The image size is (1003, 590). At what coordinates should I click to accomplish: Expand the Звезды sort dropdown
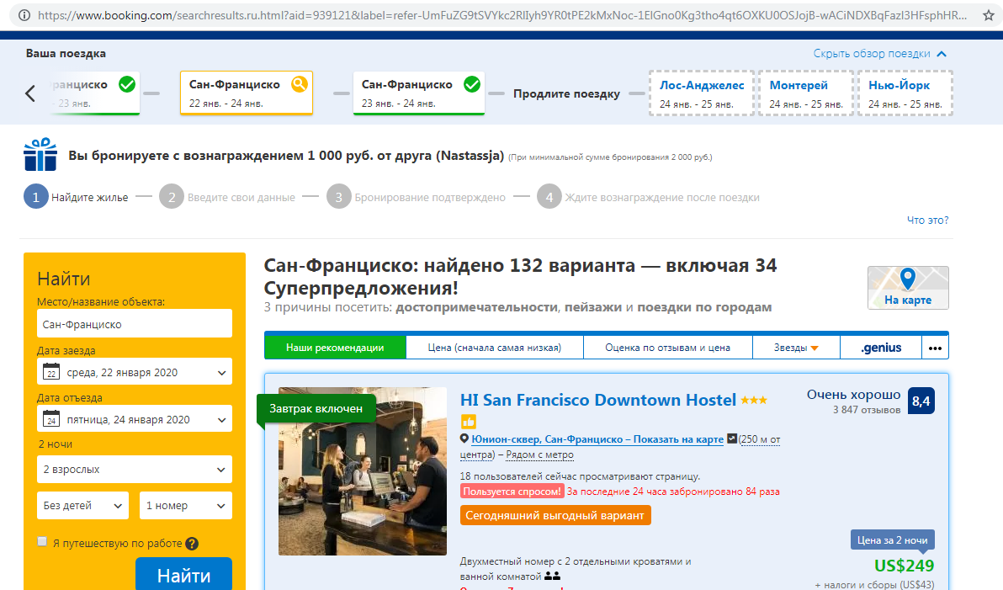click(x=796, y=348)
